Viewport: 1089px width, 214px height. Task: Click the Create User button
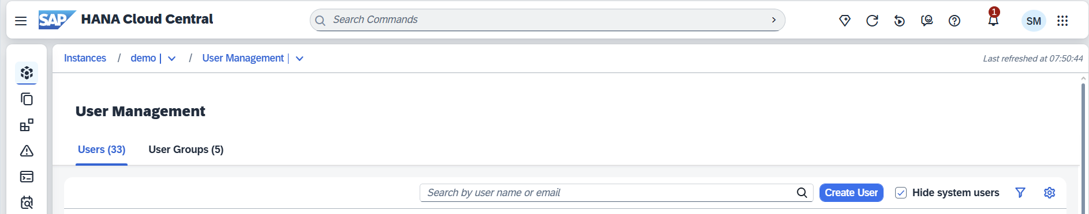coord(851,193)
